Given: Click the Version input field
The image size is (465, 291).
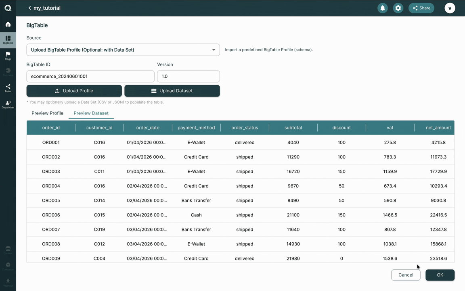Looking at the screenshot, I should click(189, 76).
